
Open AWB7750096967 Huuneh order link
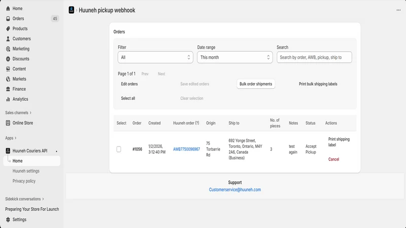[x=186, y=149]
